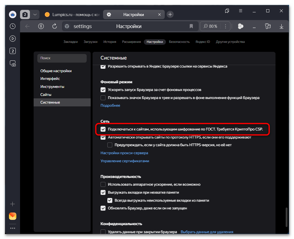The image size is (294, 239).
Task: Close the Настройки tab
Action: click(x=159, y=14)
